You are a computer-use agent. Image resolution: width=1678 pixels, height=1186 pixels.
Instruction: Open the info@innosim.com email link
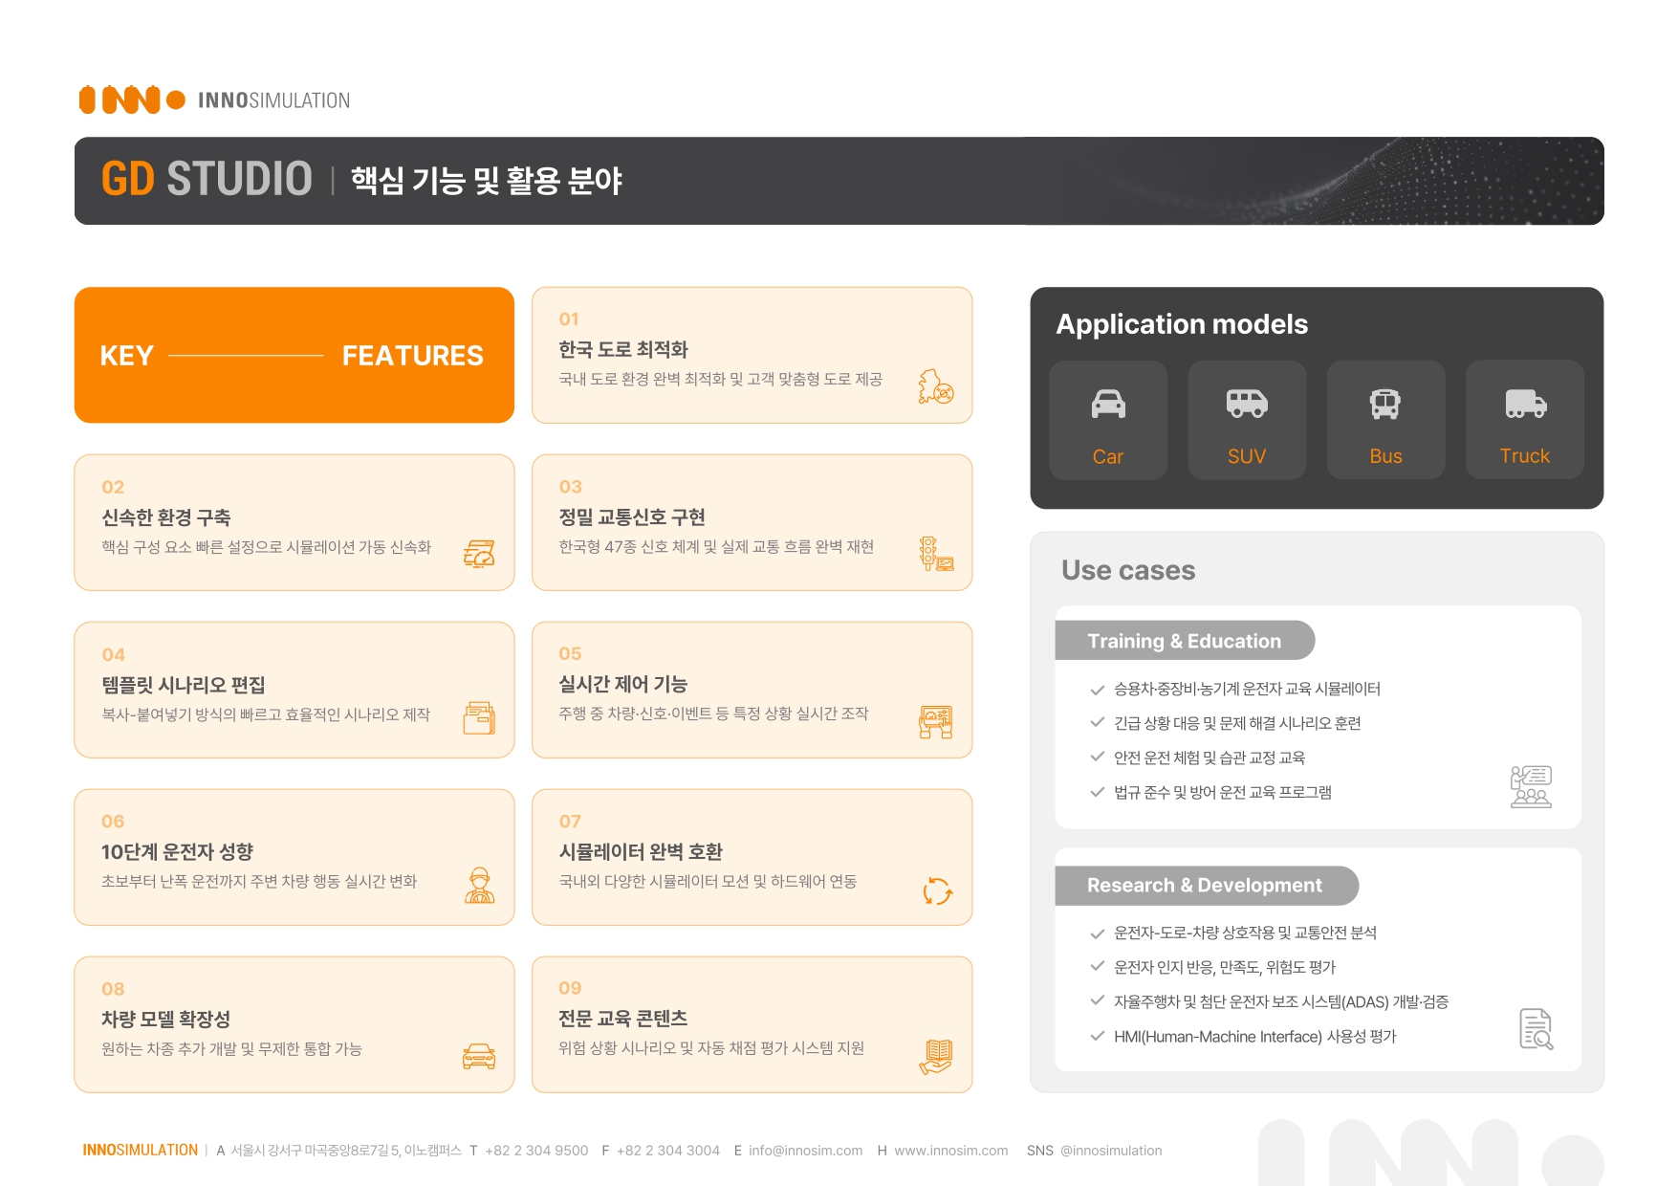pos(805,1151)
